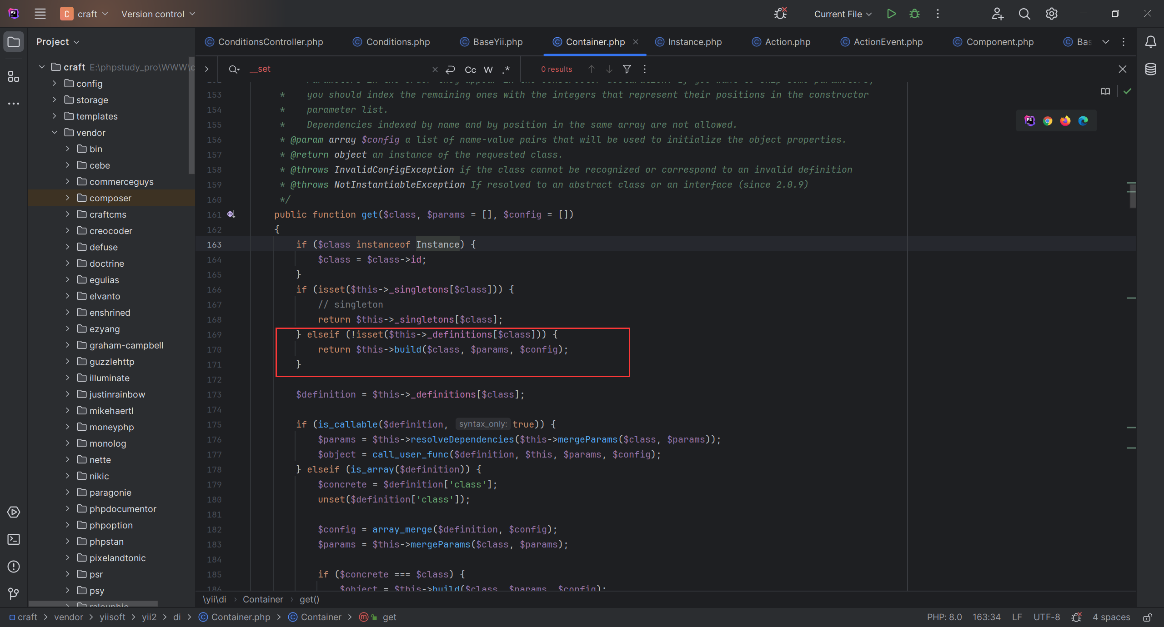The height and width of the screenshot is (627, 1164).
Task: Open the Database tool window
Action: click(1150, 69)
